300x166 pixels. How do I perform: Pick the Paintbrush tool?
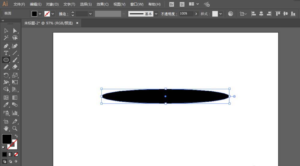click(15, 60)
